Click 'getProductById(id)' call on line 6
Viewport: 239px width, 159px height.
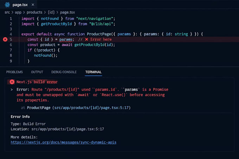coord(93,45)
